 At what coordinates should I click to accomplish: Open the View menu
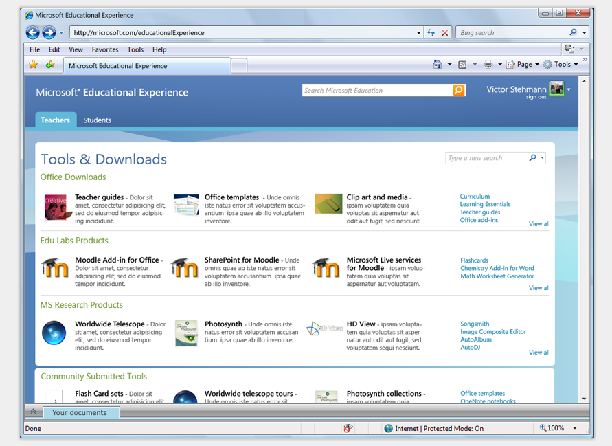point(76,49)
